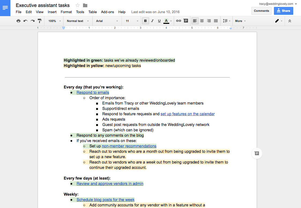Open the Format menu
Viewport: 301px width, 208px height.
pyautogui.click(x=66, y=12)
